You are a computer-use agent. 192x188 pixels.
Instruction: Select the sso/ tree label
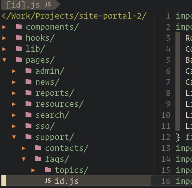45,126
